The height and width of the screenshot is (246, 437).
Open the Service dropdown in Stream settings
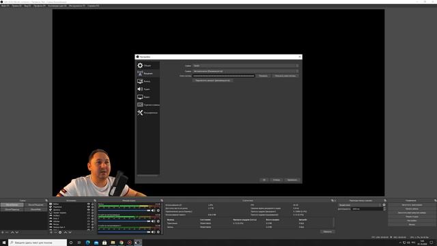point(246,66)
